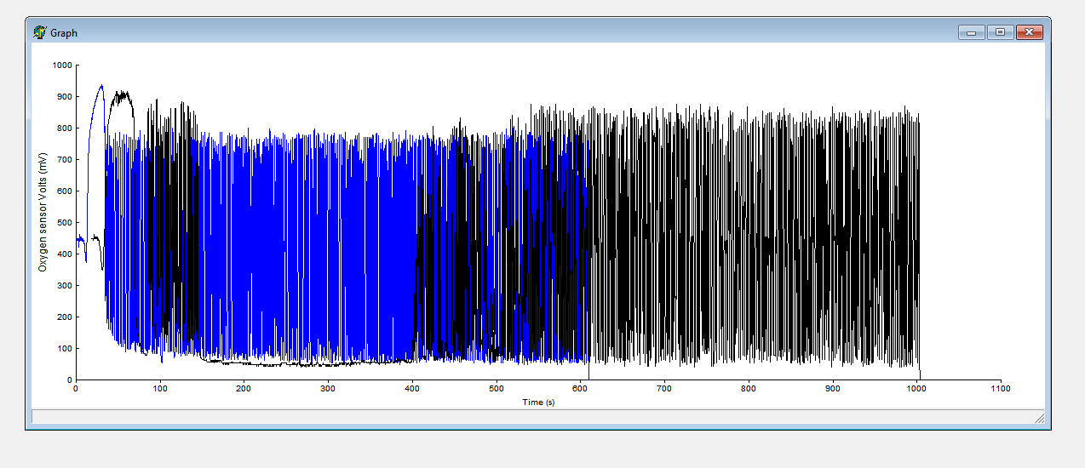Click the status bar resize grip
Image resolution: width=1085 pixels, height=468 pixels.
[x=1038, y=417]
